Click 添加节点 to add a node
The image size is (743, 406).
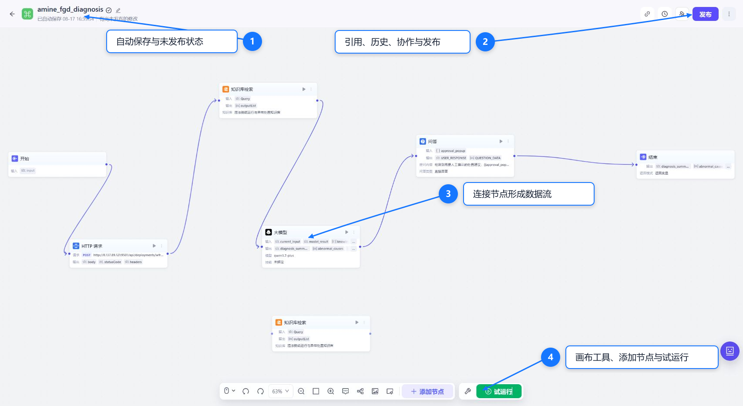(427, 392)
